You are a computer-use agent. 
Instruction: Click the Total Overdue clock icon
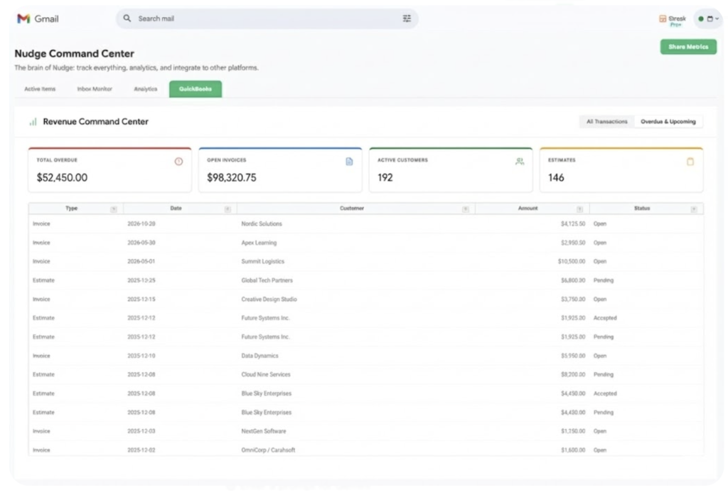pyautogui.click(x=178, y=162)
